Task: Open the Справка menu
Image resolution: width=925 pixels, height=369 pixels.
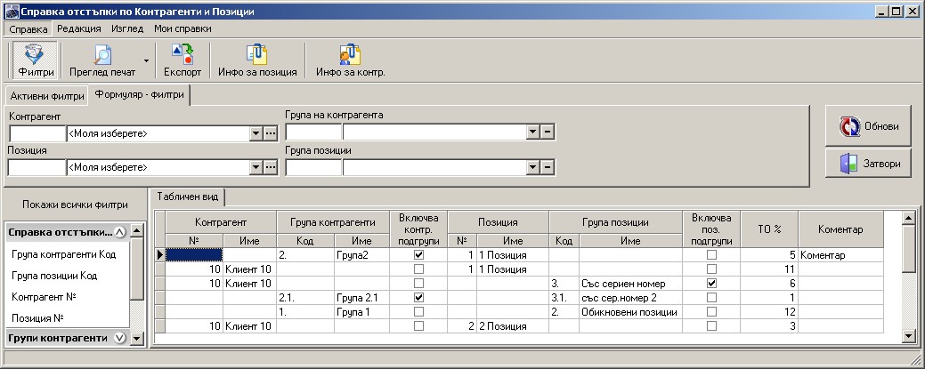Action: [28, 28]
